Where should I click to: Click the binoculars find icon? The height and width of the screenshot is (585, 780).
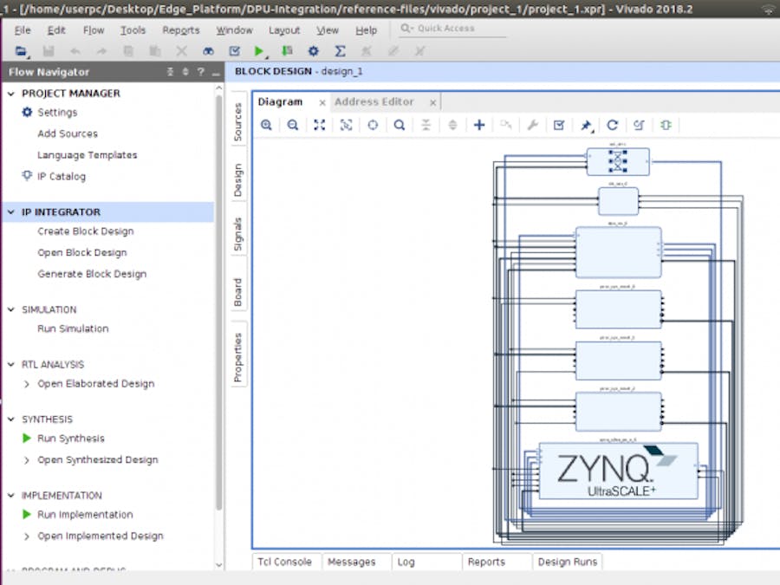click(x=208, y=51)
